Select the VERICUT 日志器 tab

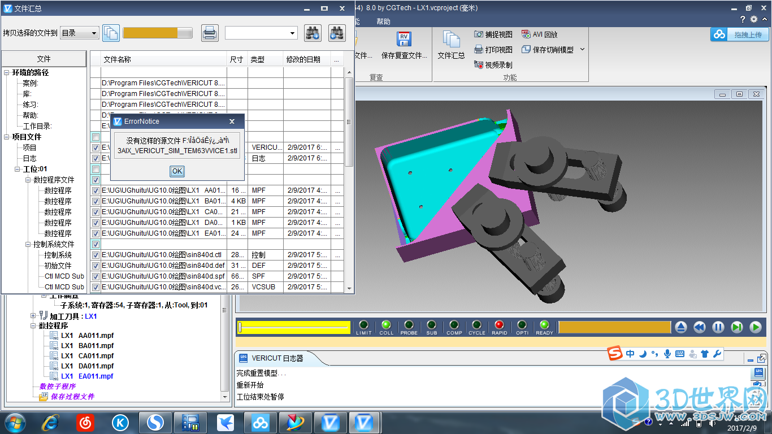(x=277, y=358)
